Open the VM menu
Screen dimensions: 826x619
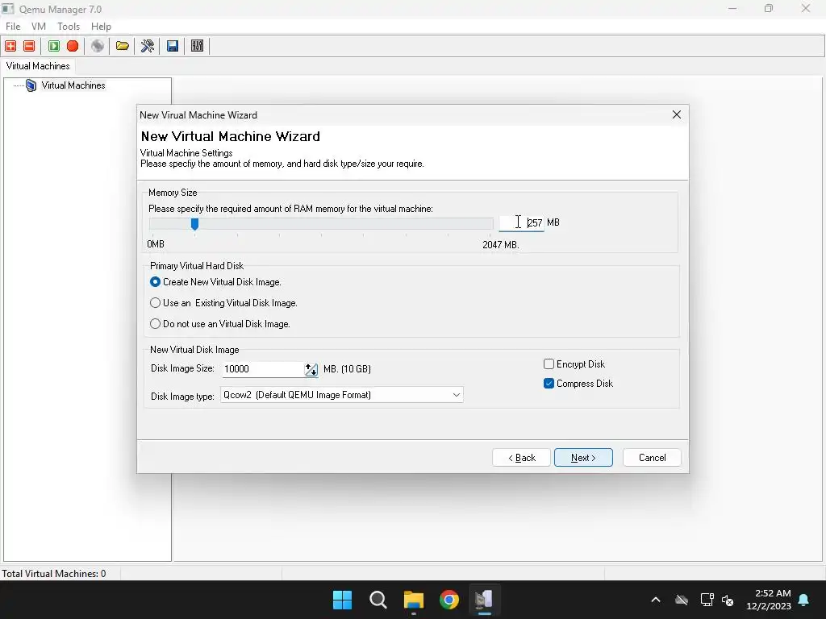[39, 27]
